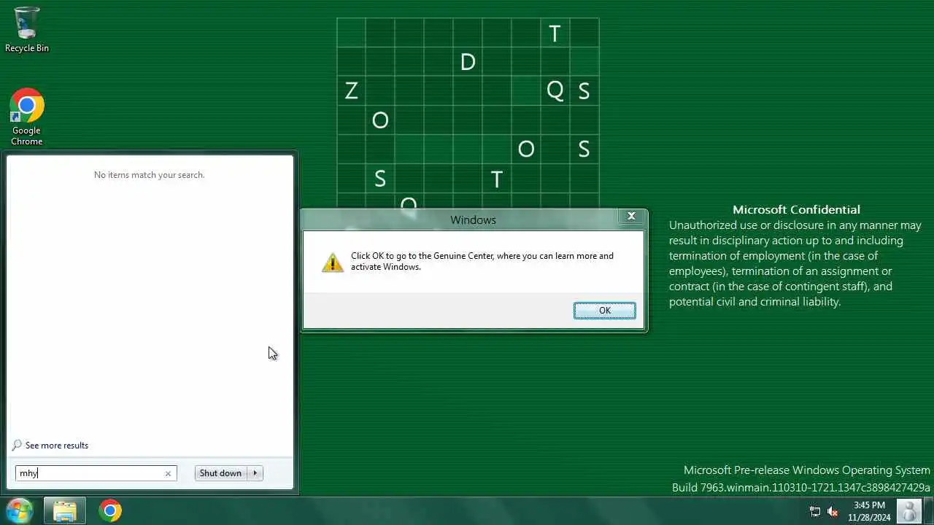Expand the Shut down options arrow
The image size is (934, 525).
click(255, 473)
